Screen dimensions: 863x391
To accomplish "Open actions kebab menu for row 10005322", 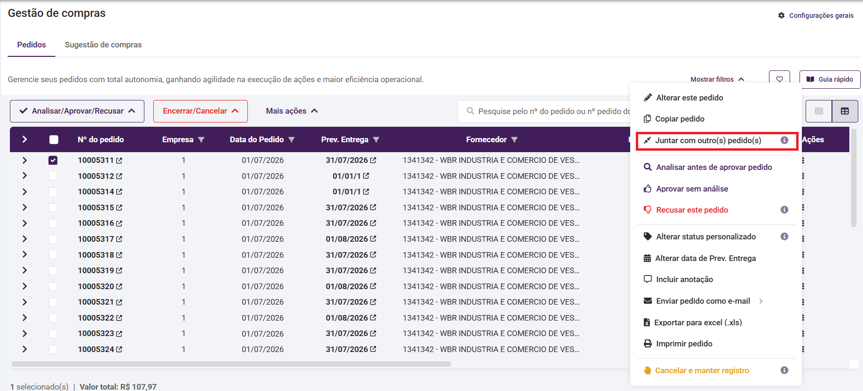I will [x=803, y=318].
